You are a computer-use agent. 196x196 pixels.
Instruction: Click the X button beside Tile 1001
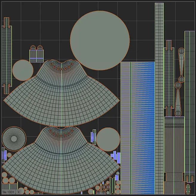point(18,192)
